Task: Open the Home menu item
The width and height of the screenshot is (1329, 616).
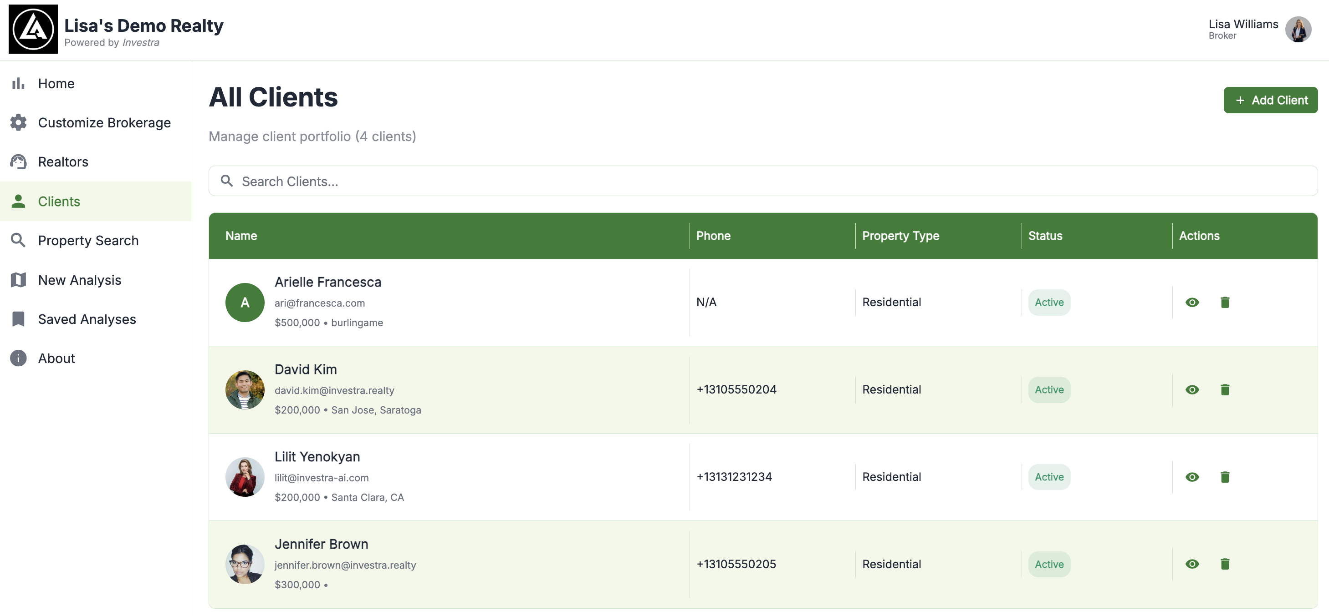Action: pyautogui.click(x=56, y=84)
